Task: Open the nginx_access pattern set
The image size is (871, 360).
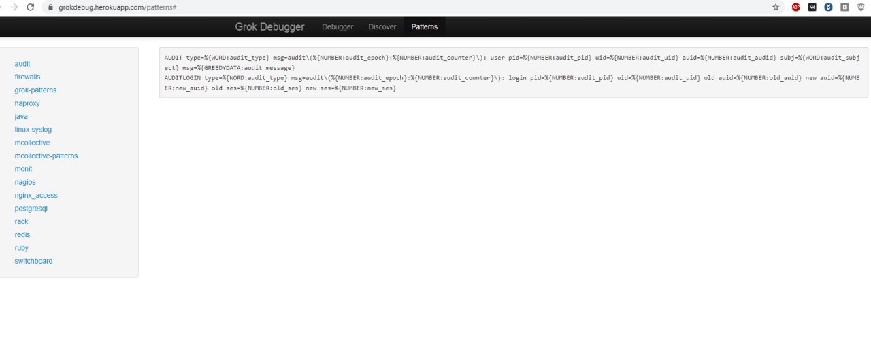Action: 36,195
